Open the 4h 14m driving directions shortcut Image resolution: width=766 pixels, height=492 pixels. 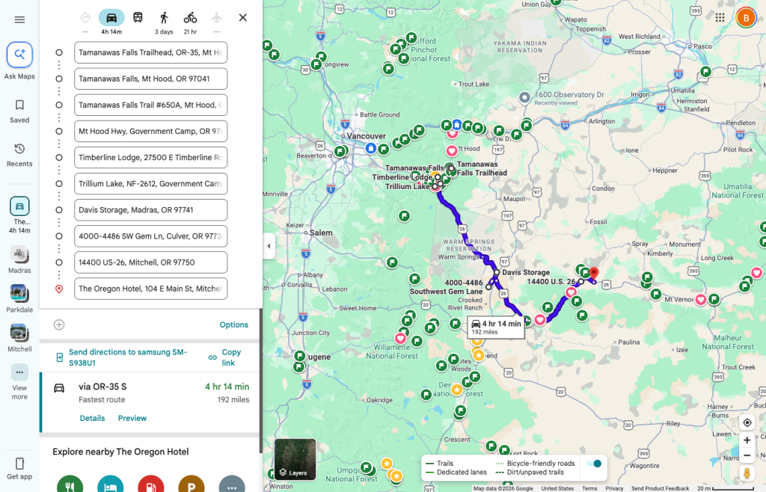tap(19, 215)
